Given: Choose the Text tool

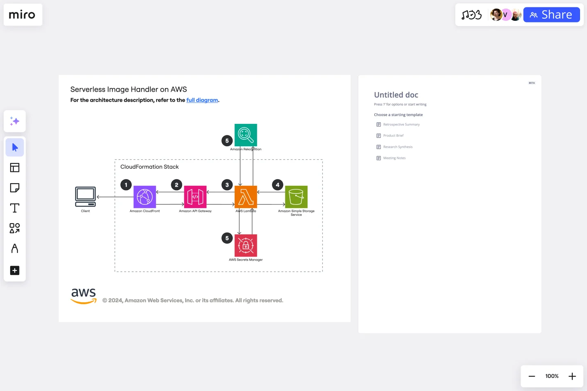Looking at the screenshot, I should click(x=15, y=208).
